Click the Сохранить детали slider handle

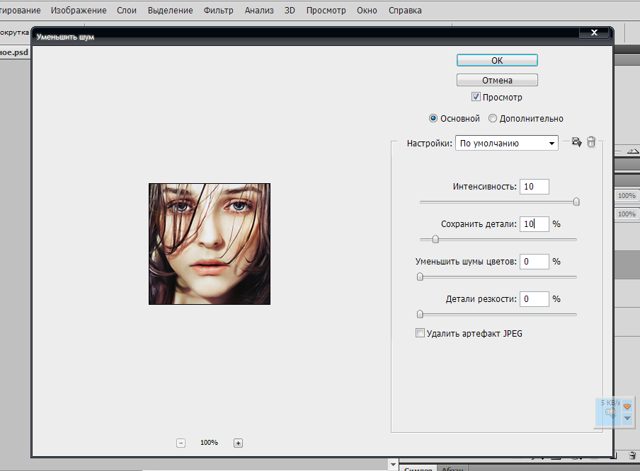[435, 239]
